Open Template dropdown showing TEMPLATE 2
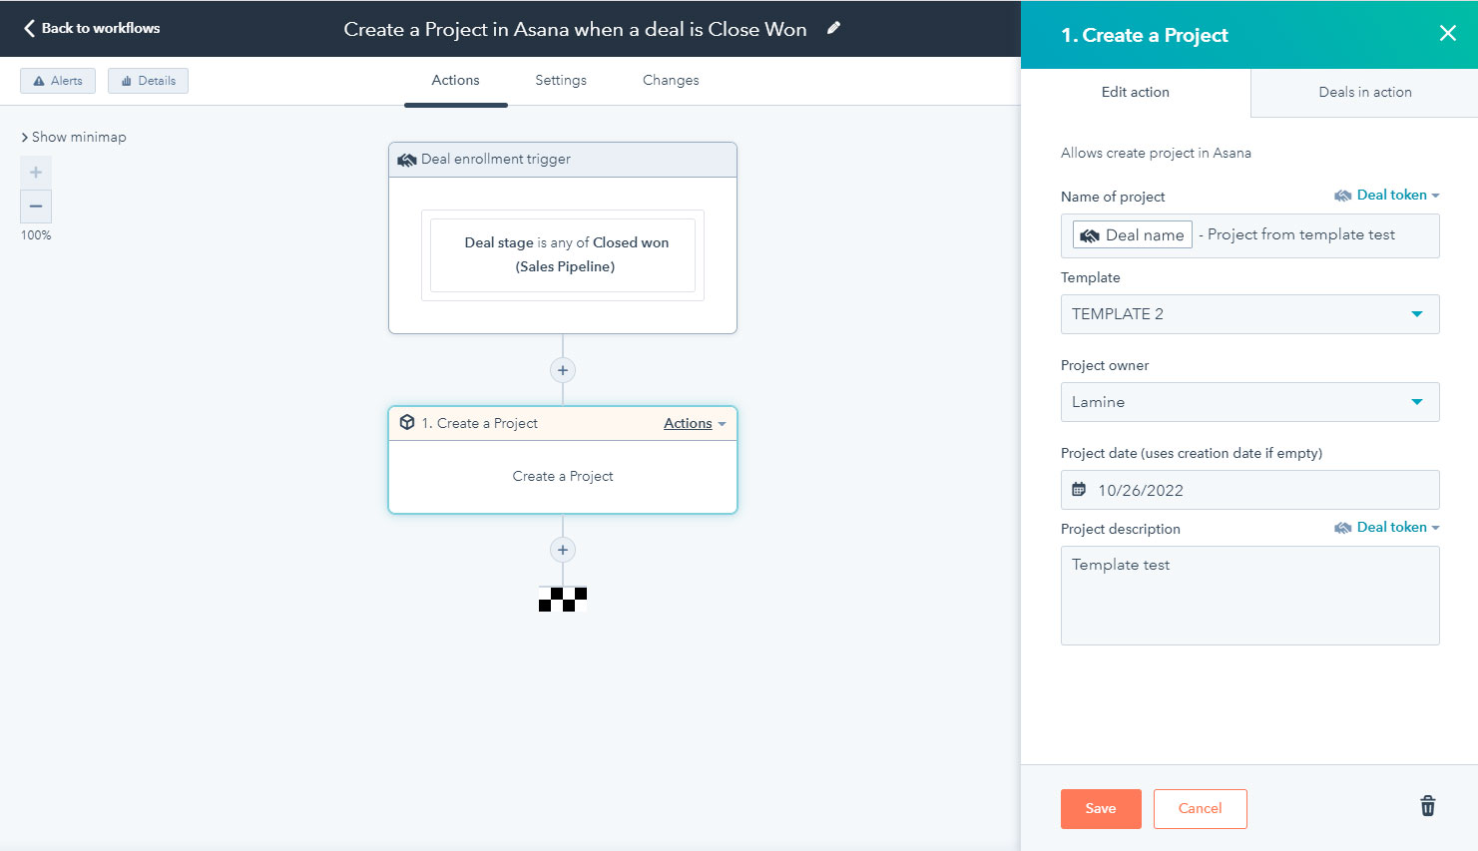This screenshot has height=851, width=1478. click(1249, 314)
